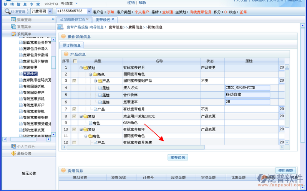Image resolution: width=307 pixels, height=191 pixels.
Task: Click the 宽带续包 button below the table
Action: [x=178, y=158]
